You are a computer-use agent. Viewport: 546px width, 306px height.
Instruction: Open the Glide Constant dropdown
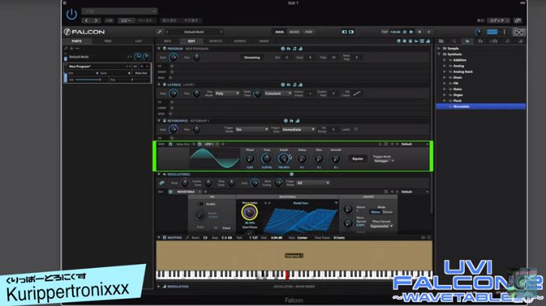pos(278,94)
